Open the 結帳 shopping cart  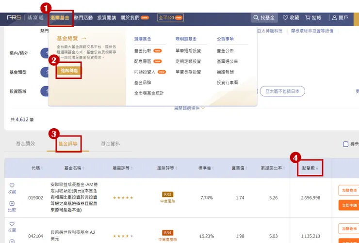[313, 17]
